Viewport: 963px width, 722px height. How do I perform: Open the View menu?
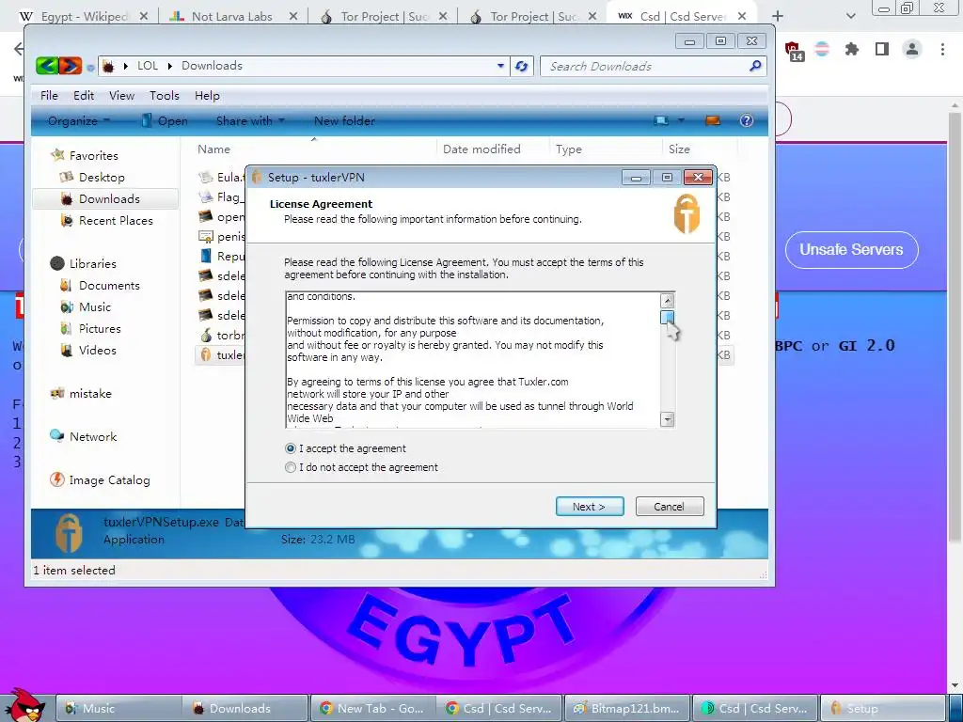[121, 96]
